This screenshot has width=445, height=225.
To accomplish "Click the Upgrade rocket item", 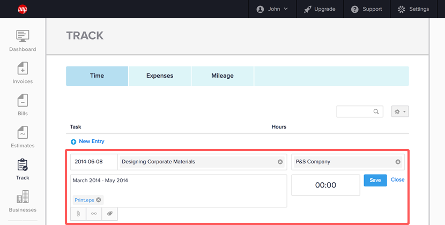I will pyautogui.click(x=320, y=9).
